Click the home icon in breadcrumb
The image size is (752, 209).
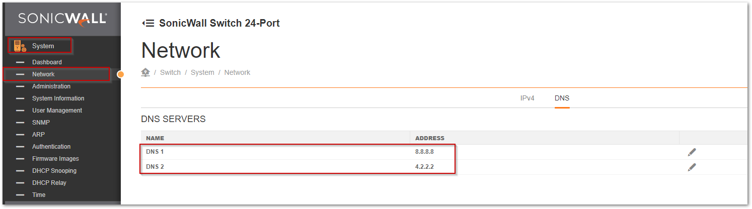(146, 72)
